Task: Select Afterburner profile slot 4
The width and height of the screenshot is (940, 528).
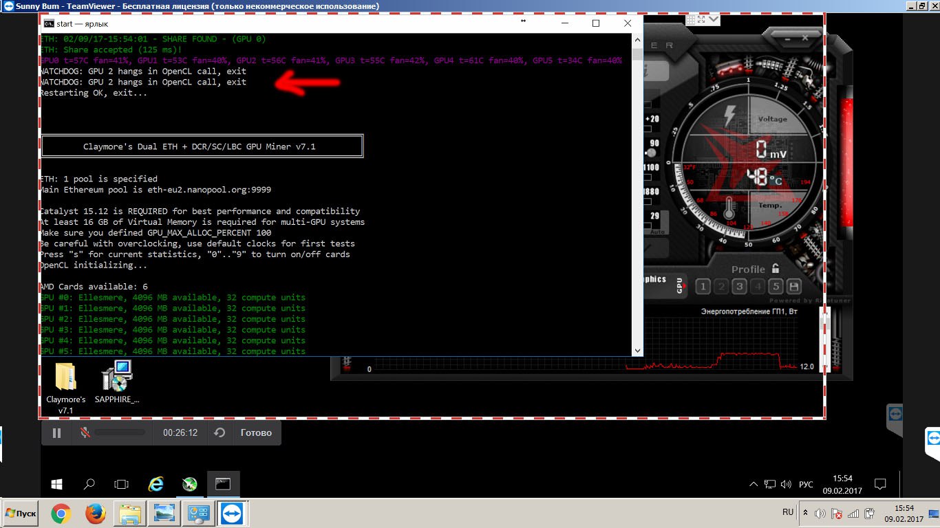Action: tap(758, 286)
